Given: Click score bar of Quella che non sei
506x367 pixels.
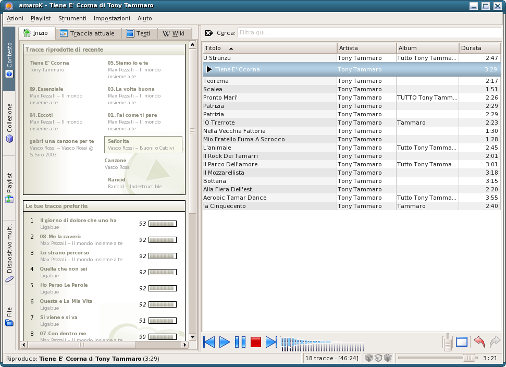Looking at the screenshot, I should pyautogui.click(x=162, y=272).
